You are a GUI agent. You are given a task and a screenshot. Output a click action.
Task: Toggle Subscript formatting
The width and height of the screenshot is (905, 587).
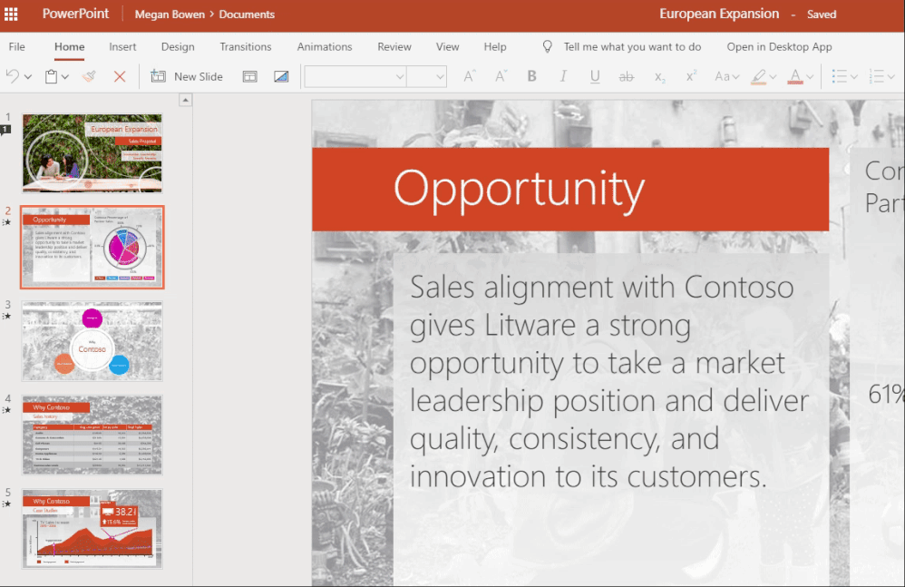click(x=659, y=77)
